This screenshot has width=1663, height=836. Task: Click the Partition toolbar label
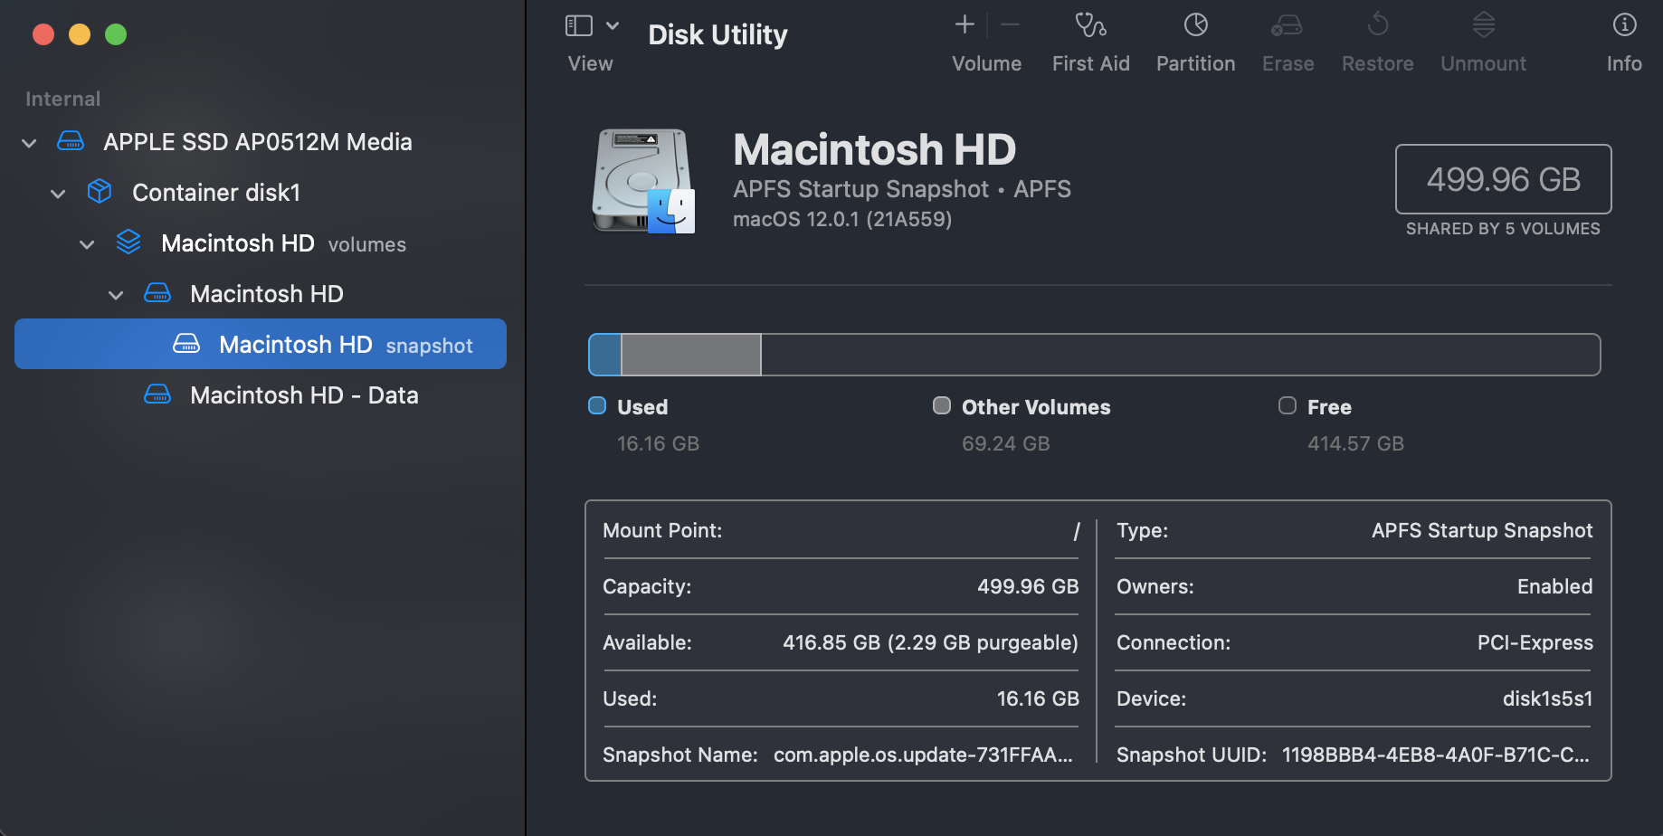point(1196,63)
